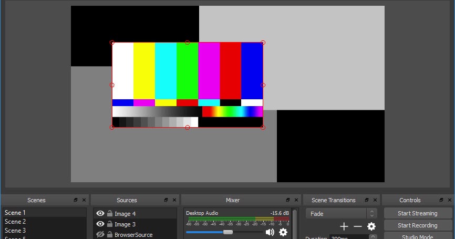
Task: Enable Studio Mode
Action: click(418, 236)
